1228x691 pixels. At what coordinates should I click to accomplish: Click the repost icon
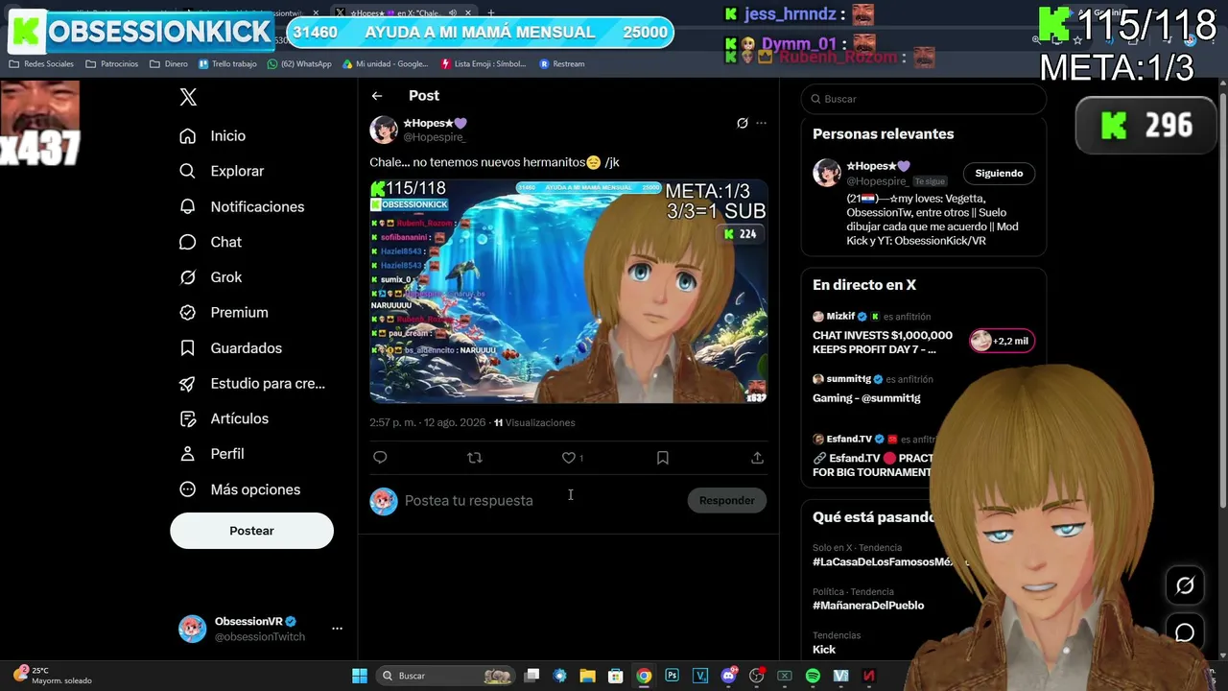click(x=474, y=458)
